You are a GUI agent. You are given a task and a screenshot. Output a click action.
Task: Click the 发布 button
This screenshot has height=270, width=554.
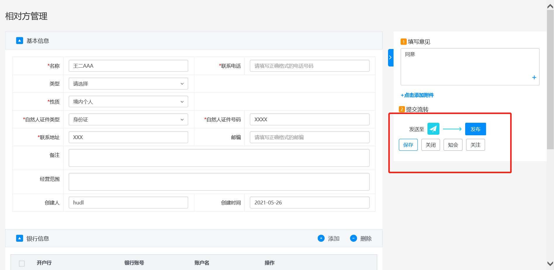[475, 129]
